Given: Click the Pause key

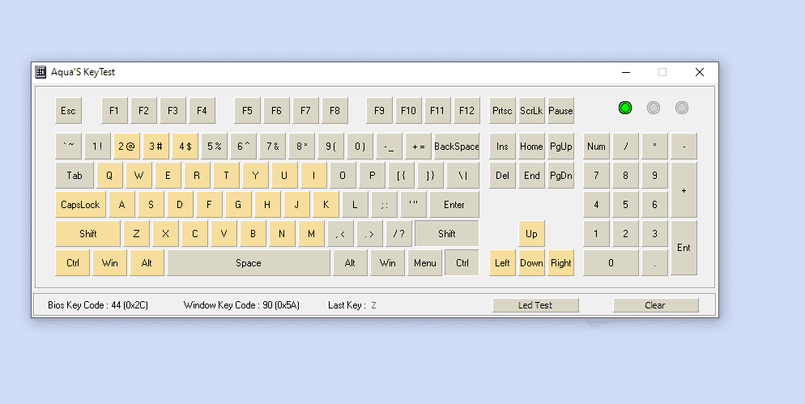Looking at the screenshot, I should (560, 110).
